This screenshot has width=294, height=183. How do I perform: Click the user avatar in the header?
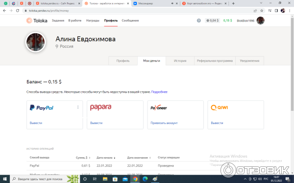[261, 20]
